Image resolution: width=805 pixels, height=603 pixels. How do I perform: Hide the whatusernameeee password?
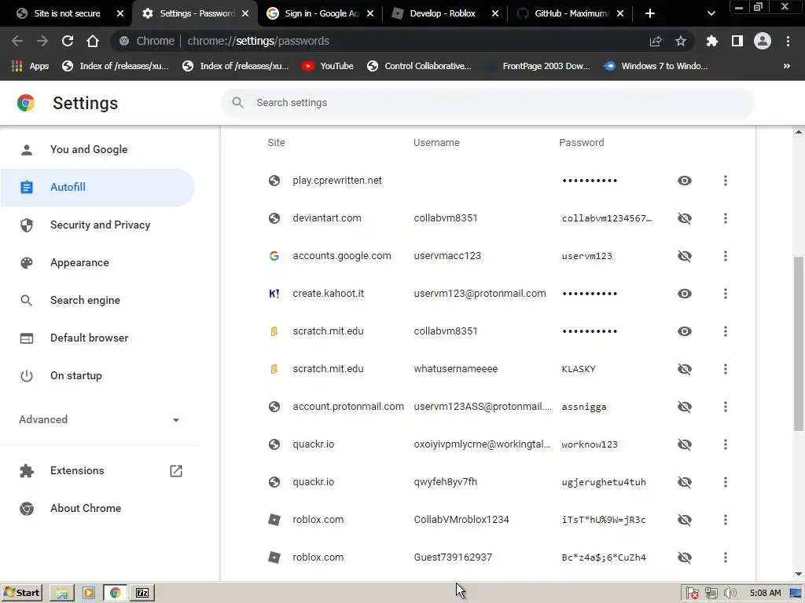pos(685,369)
